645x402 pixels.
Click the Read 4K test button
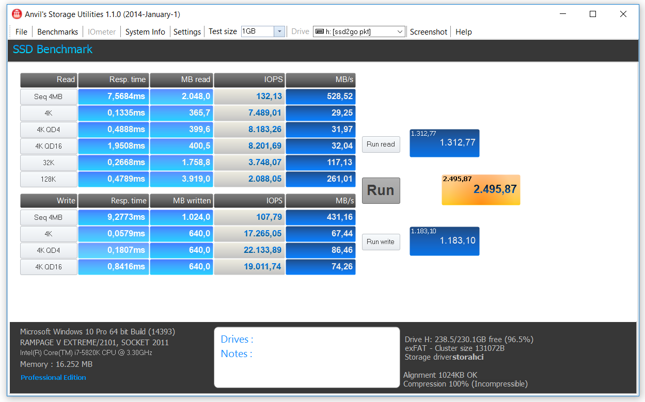coord(49,113)
